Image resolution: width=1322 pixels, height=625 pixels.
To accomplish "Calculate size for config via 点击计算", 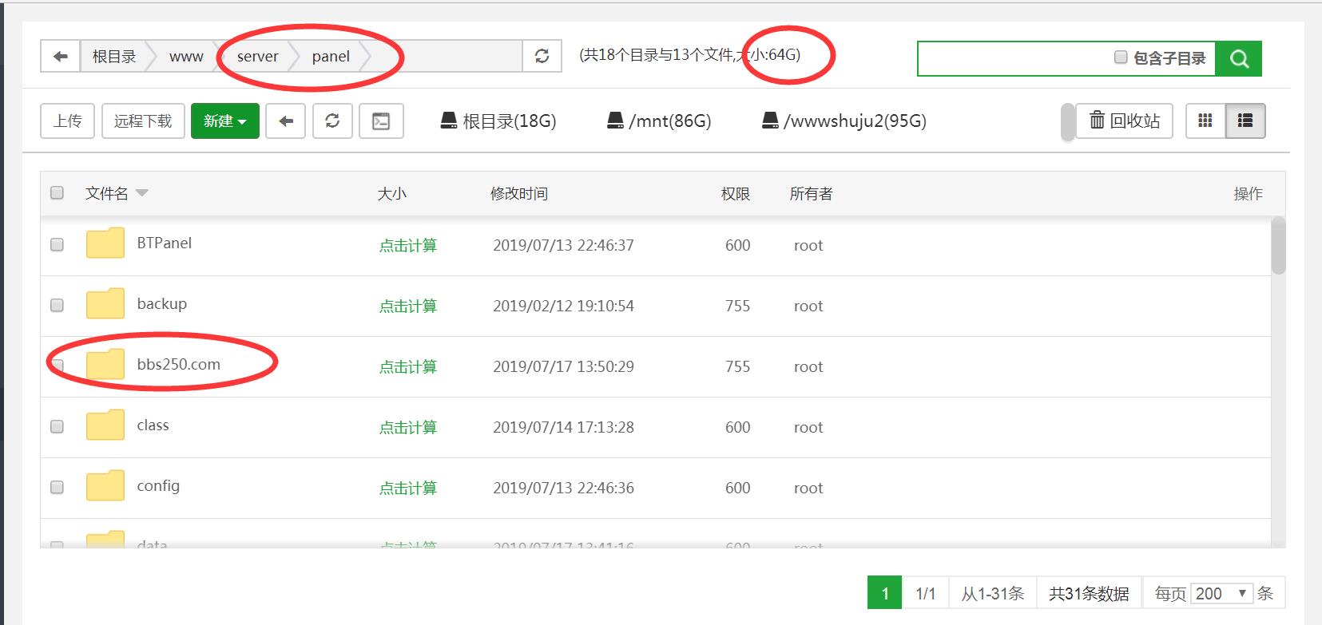I will (408, 489).
